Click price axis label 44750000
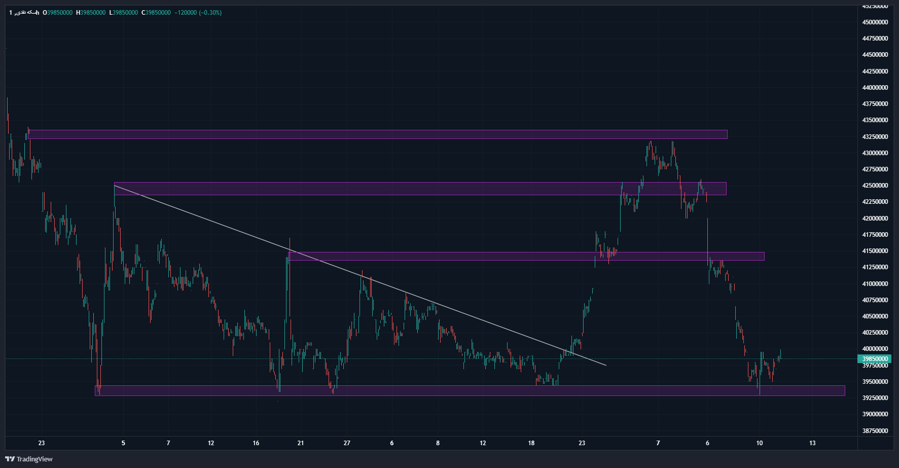Image resolution: width=899 pixels, height=468 pixels. [875, 39]
